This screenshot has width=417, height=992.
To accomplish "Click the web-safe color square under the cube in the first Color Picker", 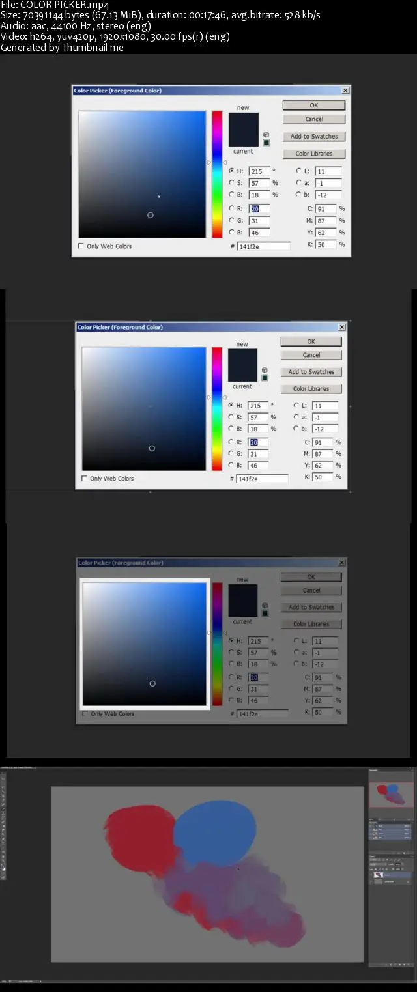I will (x=266, y=143).
